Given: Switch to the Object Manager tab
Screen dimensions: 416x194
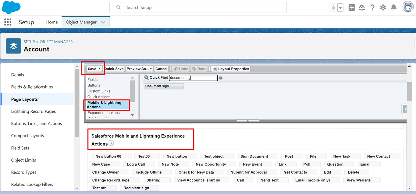Looking at the screenshot, I should coord(81,22).
